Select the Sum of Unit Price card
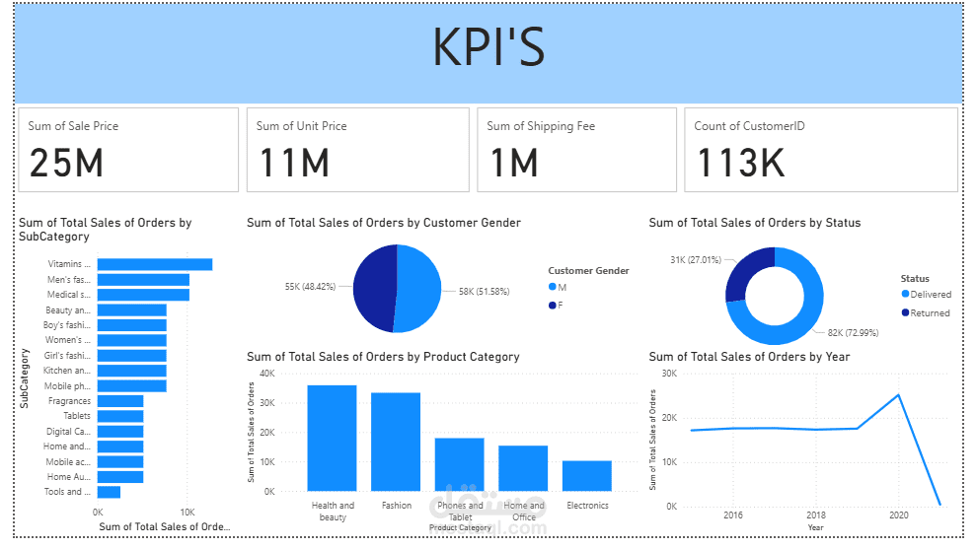The height and width of the screenshot is (549, 977). (x=357, y=150)
